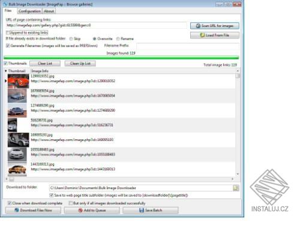Click the link text ending in id=169095193
300x225 pixels.
(x=72, y=140)
